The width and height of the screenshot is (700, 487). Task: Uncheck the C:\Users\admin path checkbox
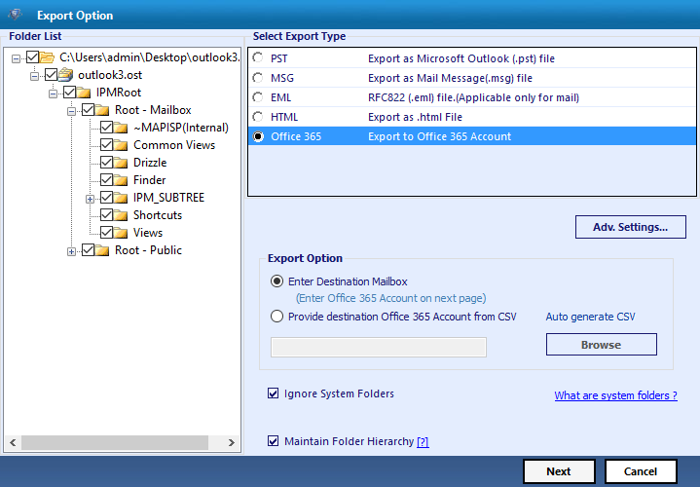(32, 57)
